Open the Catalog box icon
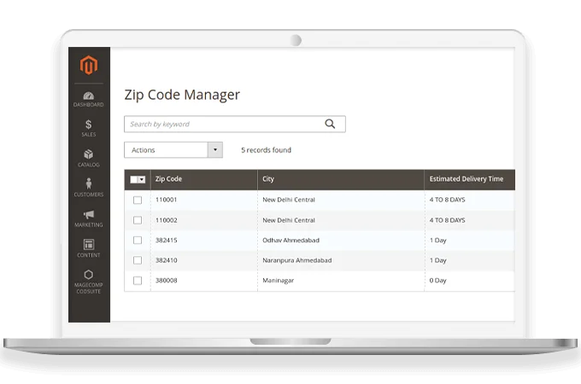 [89, 154]
